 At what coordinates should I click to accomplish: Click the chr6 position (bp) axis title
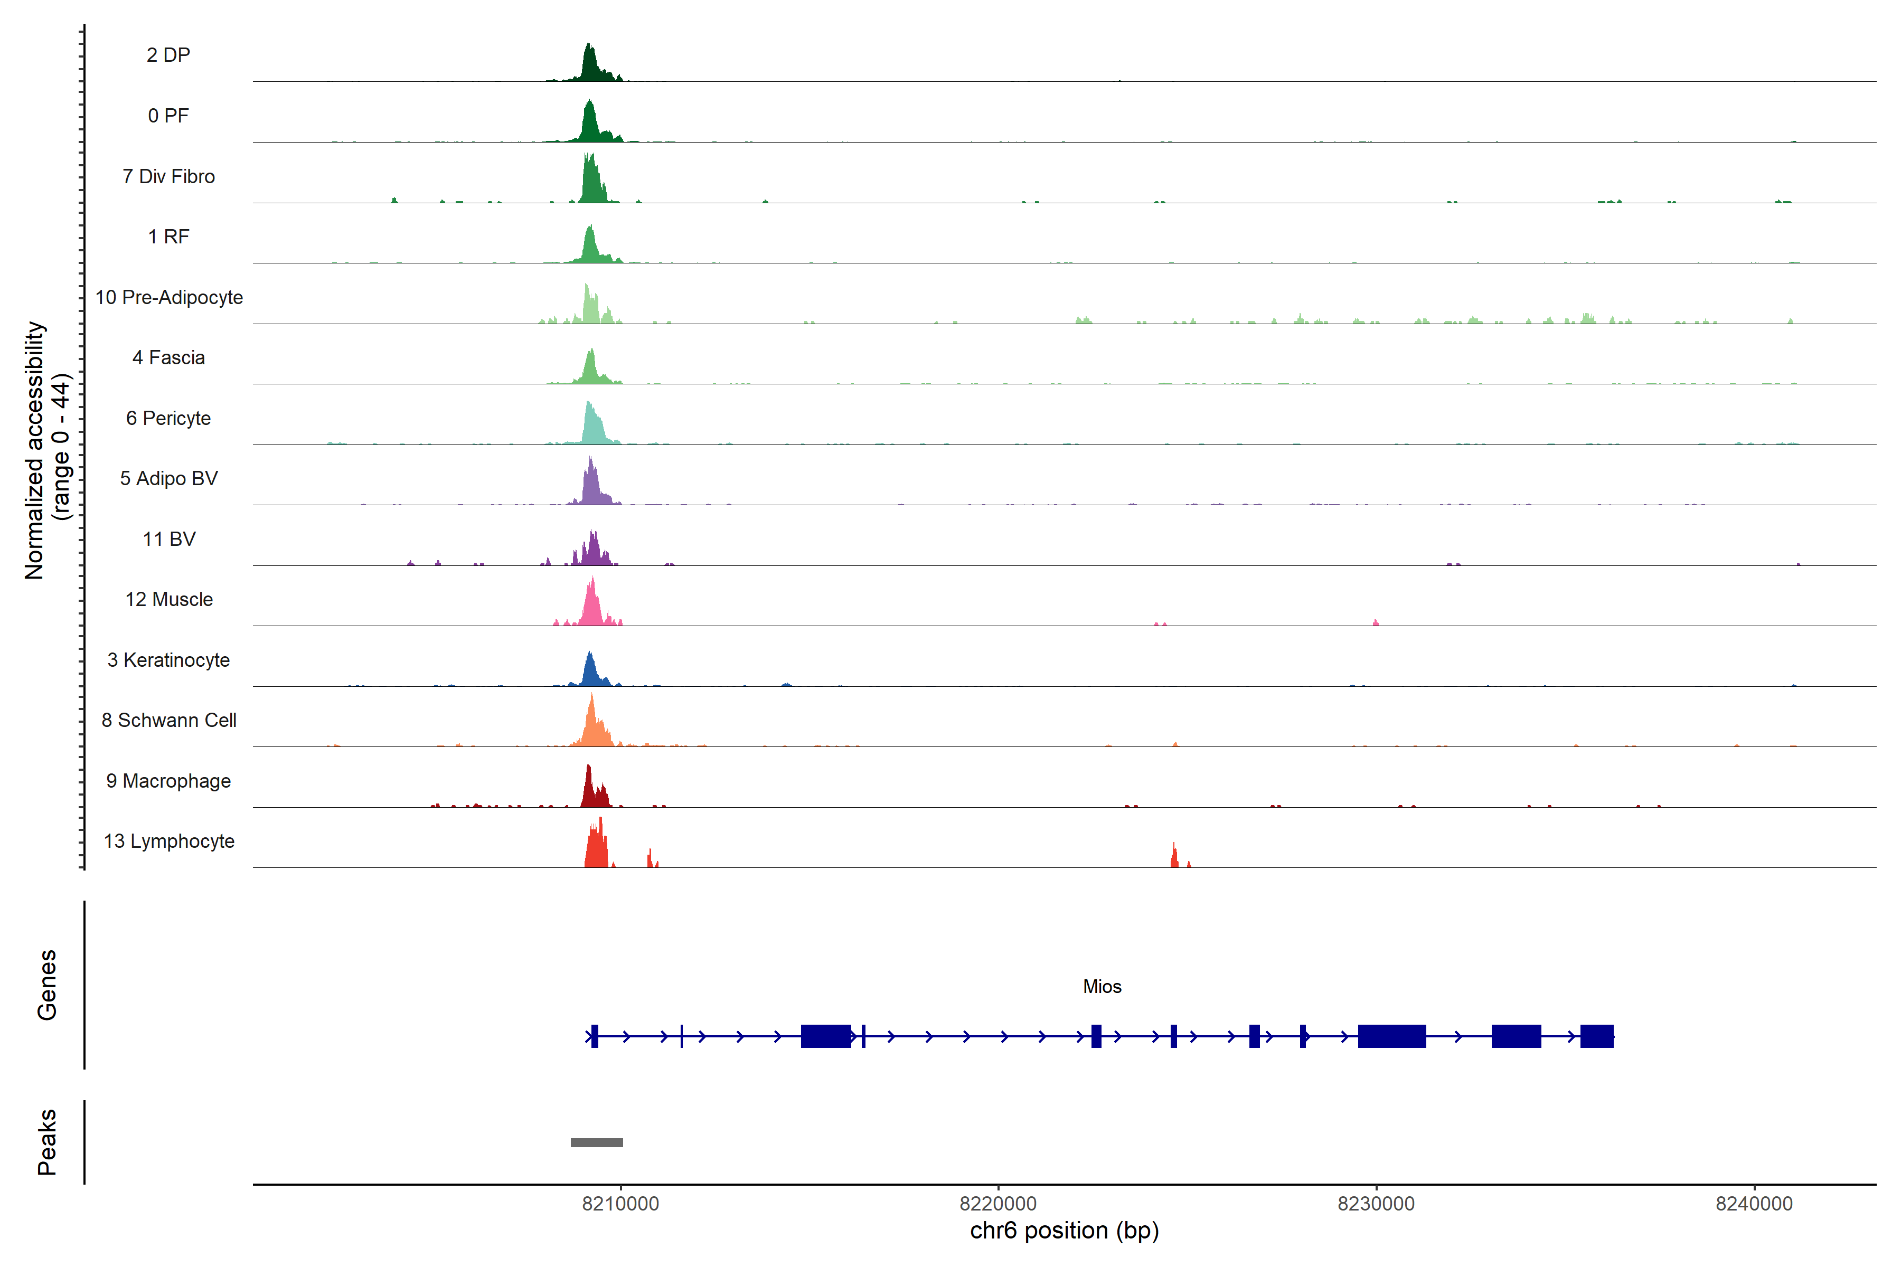click(x=1064, y=1231)
